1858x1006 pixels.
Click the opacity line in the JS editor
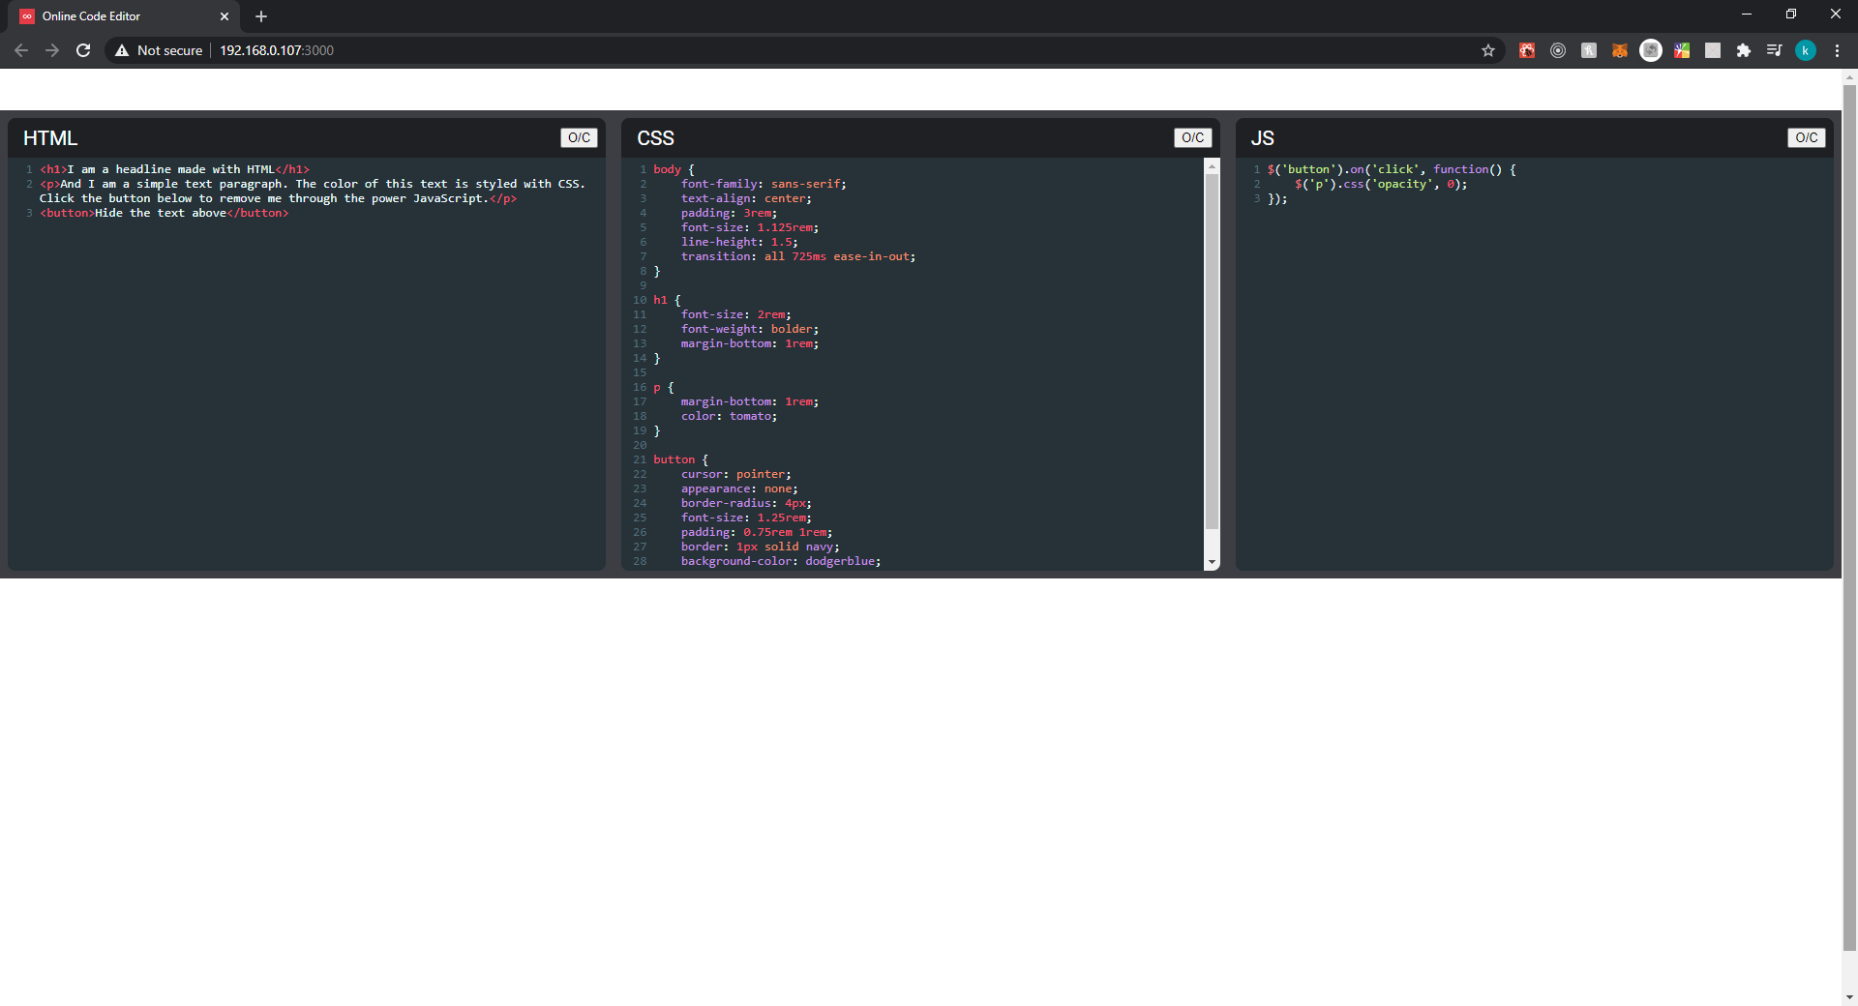(x=1381, y=184)
